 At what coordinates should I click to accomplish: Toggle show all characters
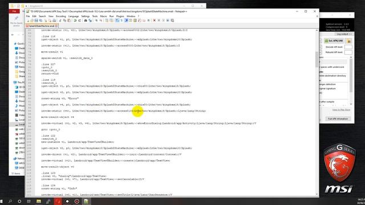[121, 20]
